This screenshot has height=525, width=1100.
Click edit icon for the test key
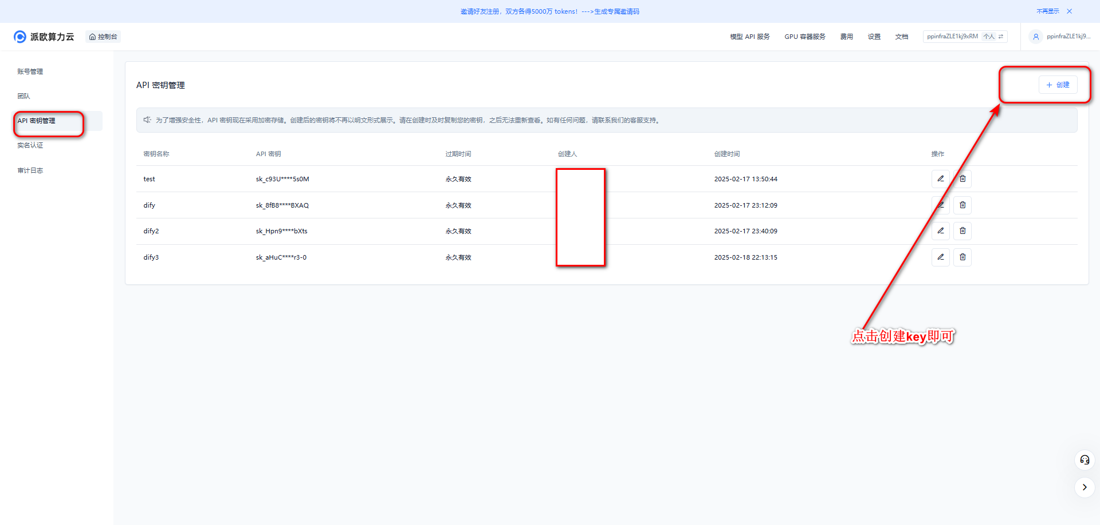(940, 179)
